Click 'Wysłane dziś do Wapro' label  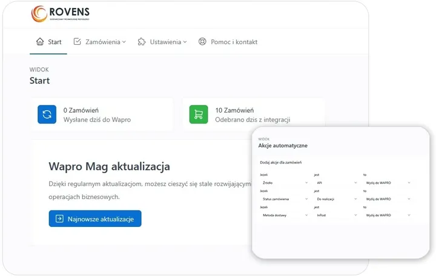coord(97,120)
